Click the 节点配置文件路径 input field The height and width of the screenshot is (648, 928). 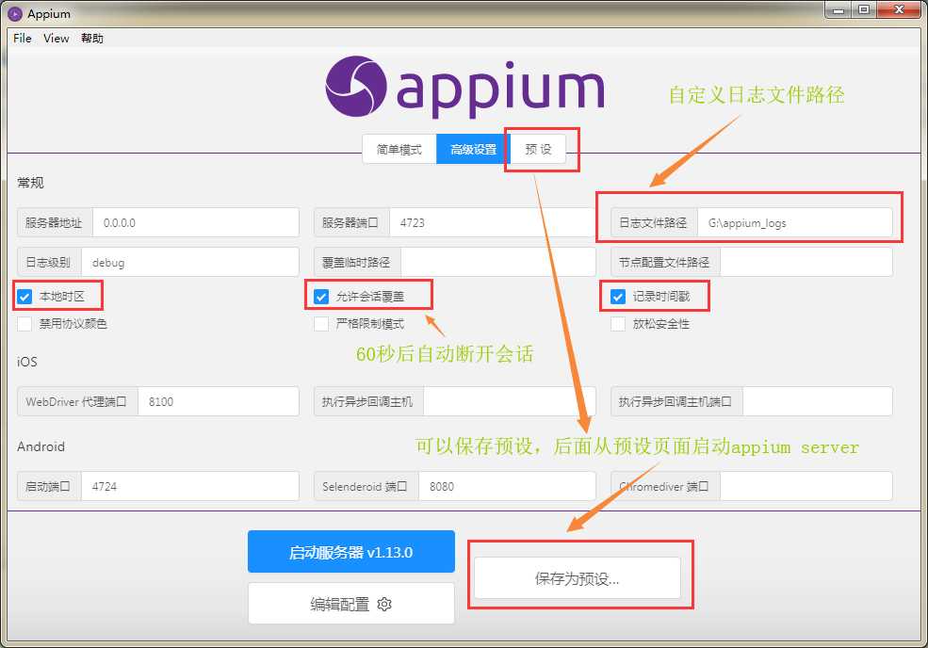pos(806,262)
